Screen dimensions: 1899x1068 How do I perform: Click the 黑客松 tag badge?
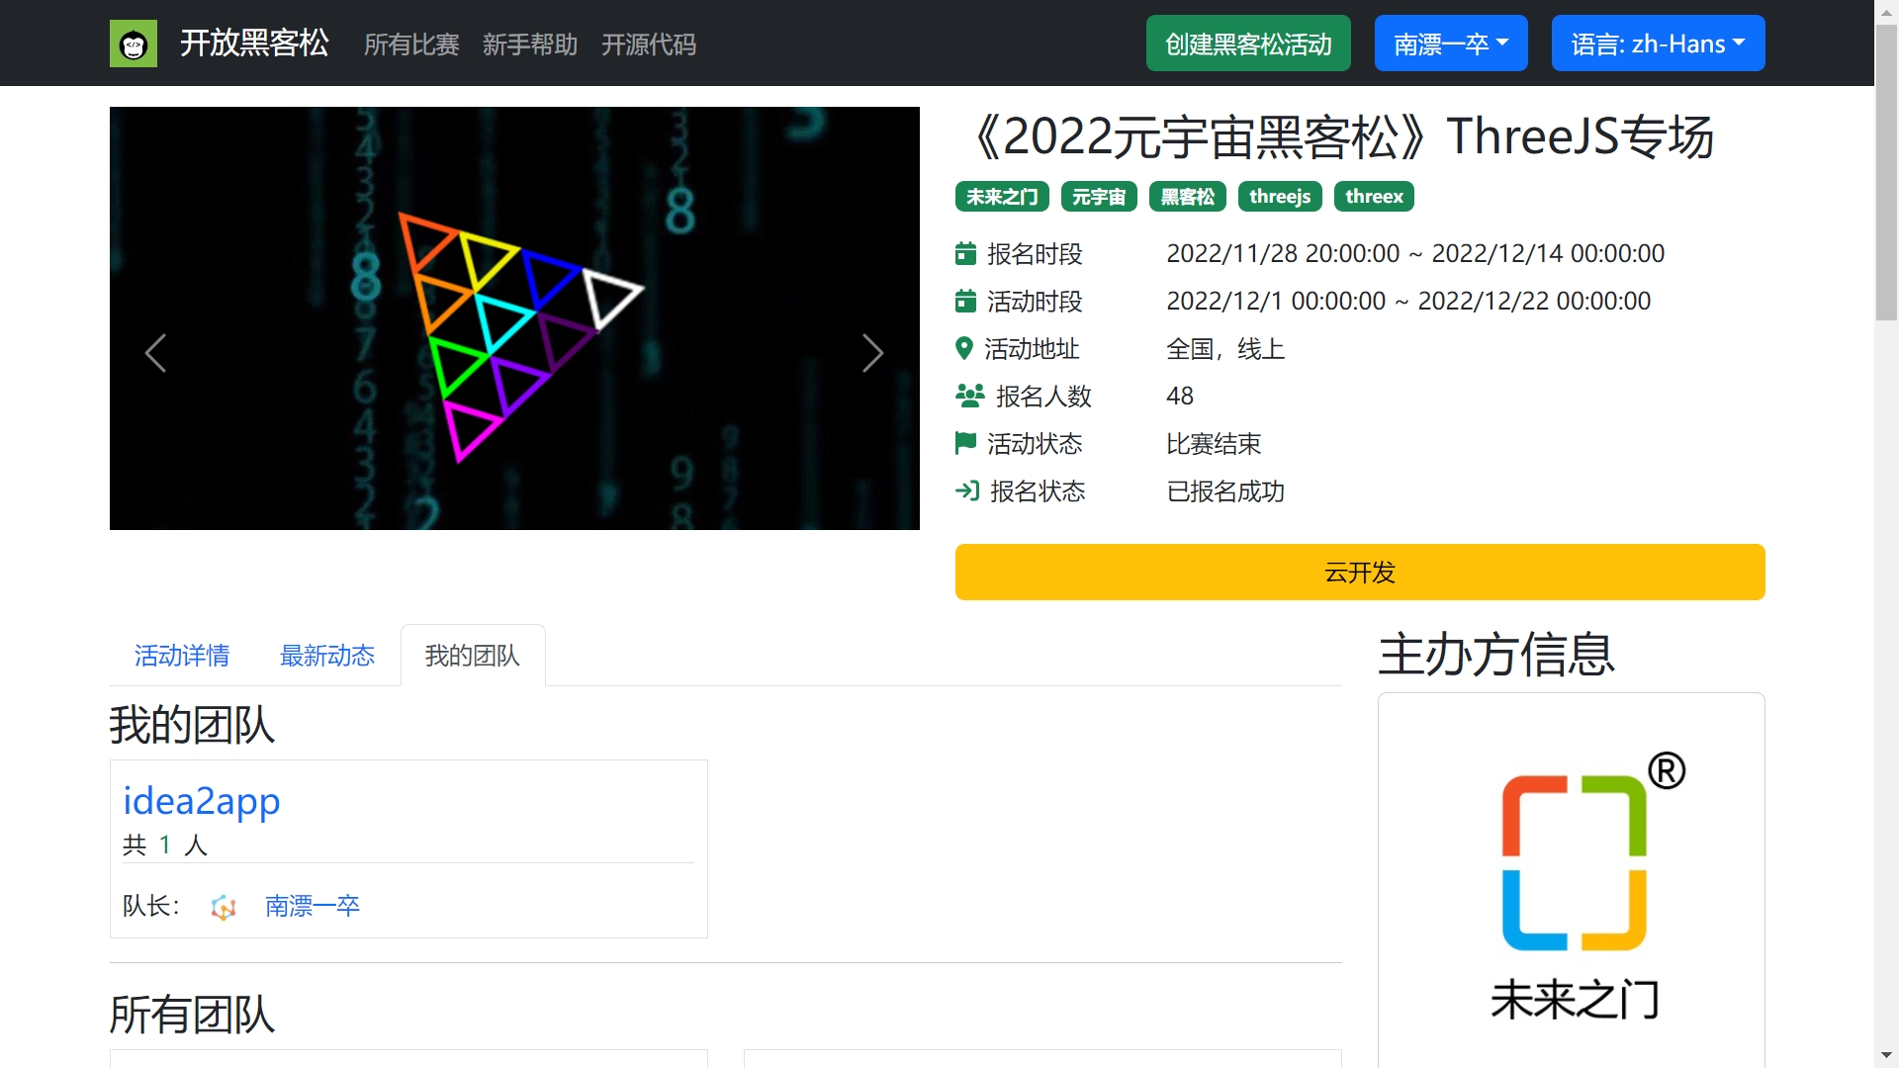[1188, 197]
